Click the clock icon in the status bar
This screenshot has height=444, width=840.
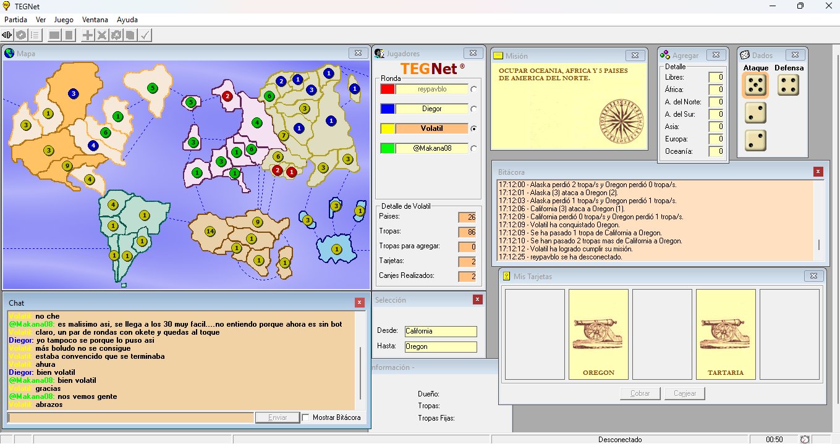(x=805, y=439)
